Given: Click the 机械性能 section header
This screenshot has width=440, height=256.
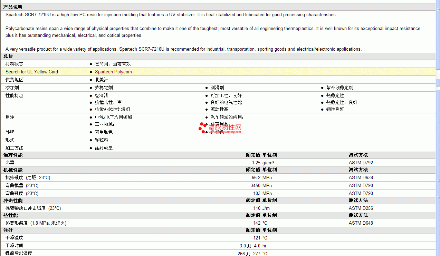Looking at the screenshot, I should [13, 170].
